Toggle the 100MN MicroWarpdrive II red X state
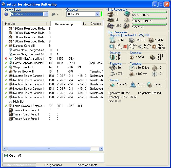This screenshot has height=168, width=171. coord(6,59)
